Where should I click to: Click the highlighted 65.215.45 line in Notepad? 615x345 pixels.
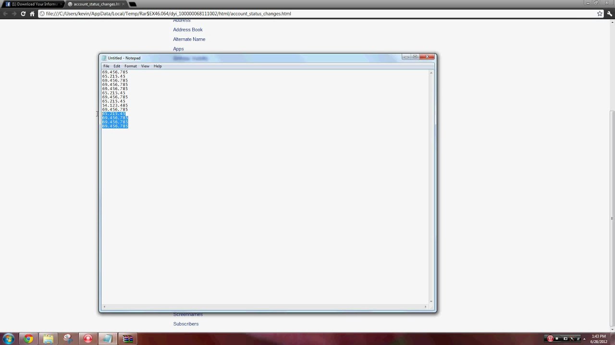[113, 114]
